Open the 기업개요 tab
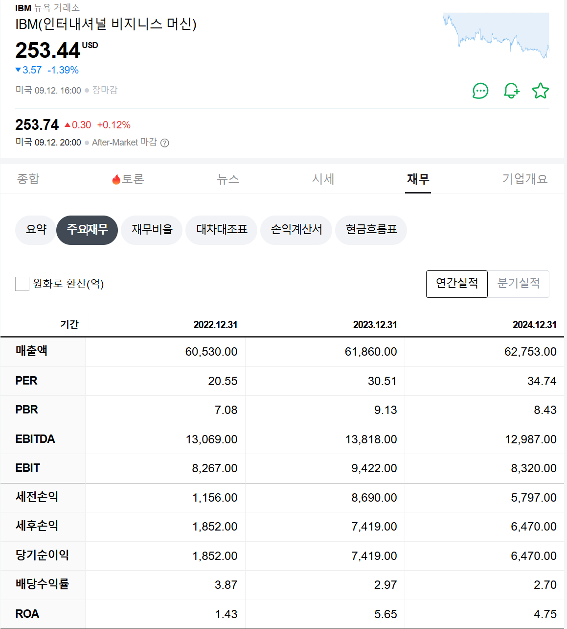Screen dimensions: 567x629 point(525,179)
